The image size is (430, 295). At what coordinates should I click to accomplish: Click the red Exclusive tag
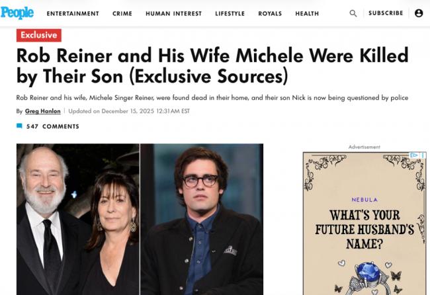tap(38, 36)
